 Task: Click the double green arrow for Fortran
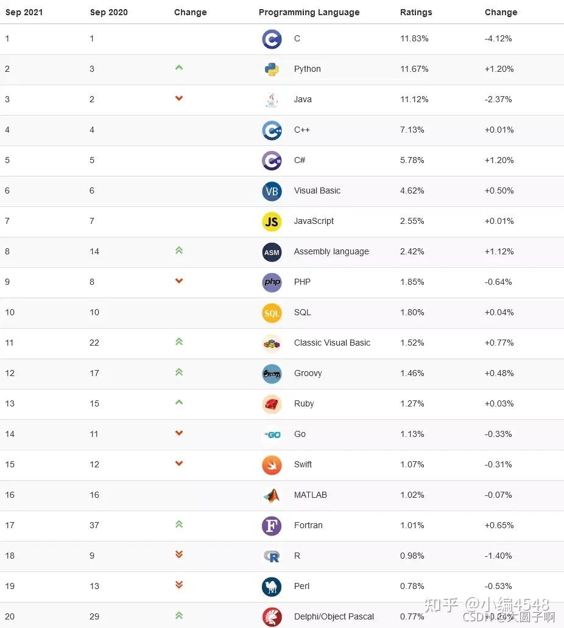click(x=179, y=524)
